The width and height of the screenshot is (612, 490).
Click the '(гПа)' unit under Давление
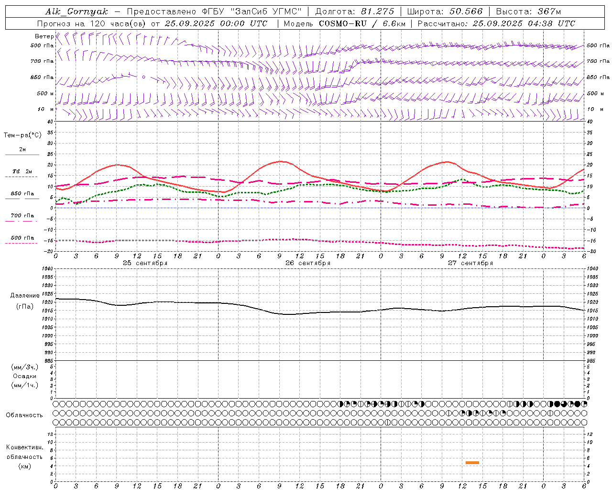[25, 307]
